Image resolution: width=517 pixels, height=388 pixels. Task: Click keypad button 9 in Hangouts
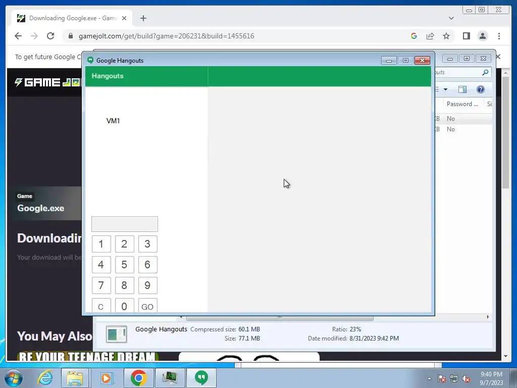click(x=148, y=285)
